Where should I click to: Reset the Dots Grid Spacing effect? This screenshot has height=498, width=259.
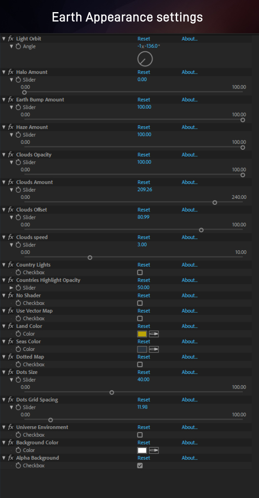(x=144, y=399)
